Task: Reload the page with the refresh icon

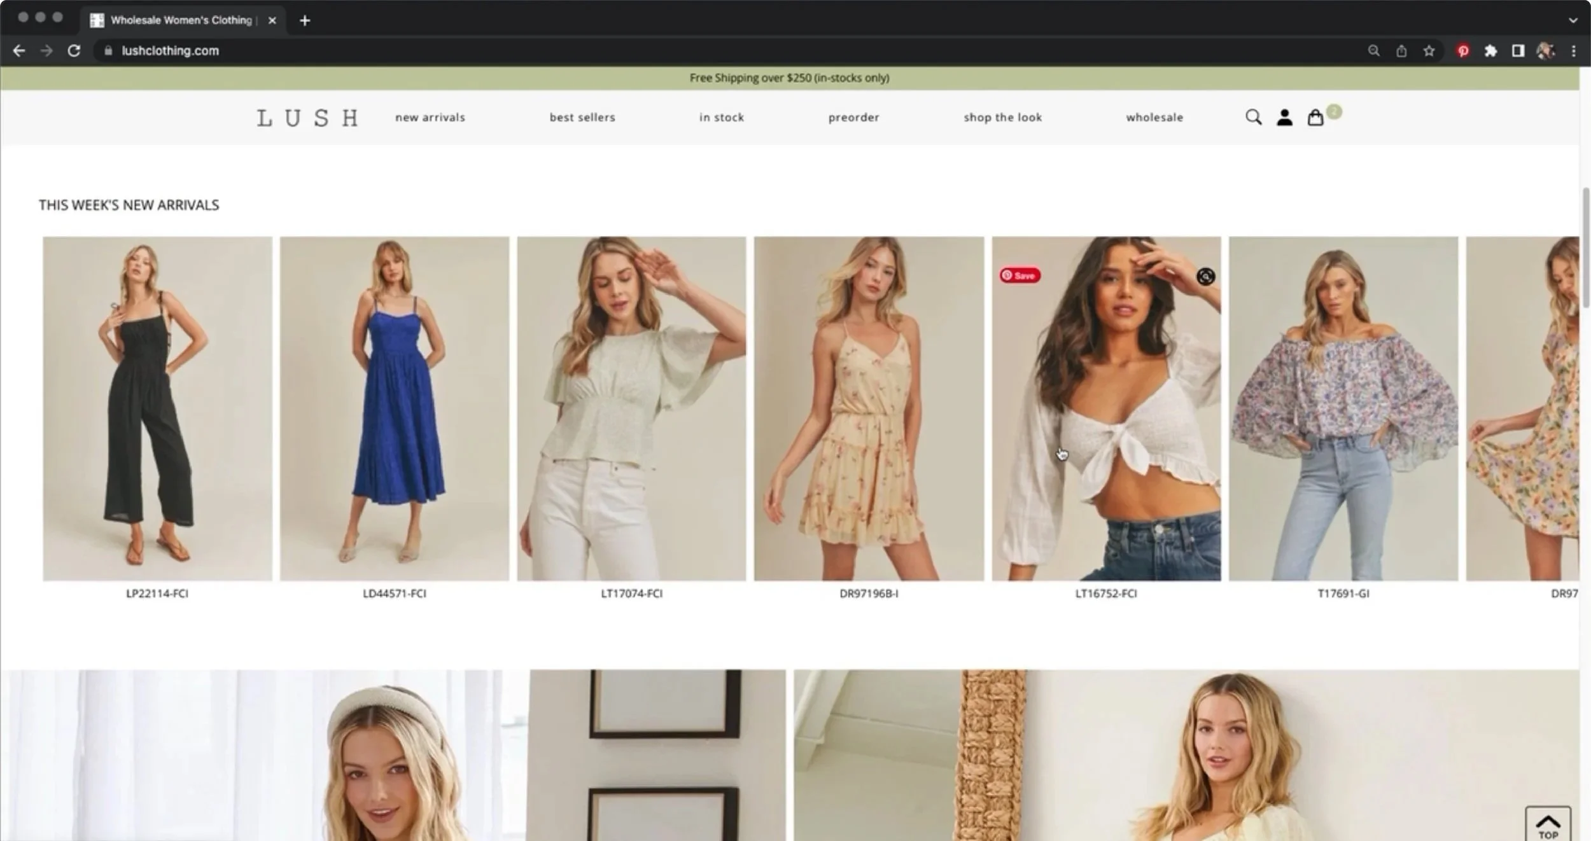Action: pos(74,51)
